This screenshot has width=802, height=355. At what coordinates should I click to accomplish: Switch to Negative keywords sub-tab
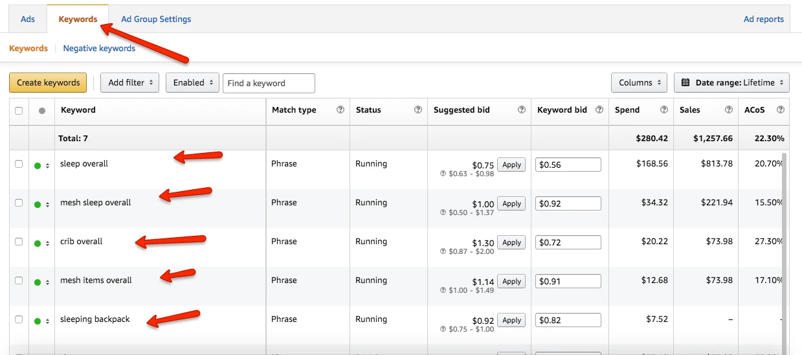pyautogui.click(x=99, y=49)
